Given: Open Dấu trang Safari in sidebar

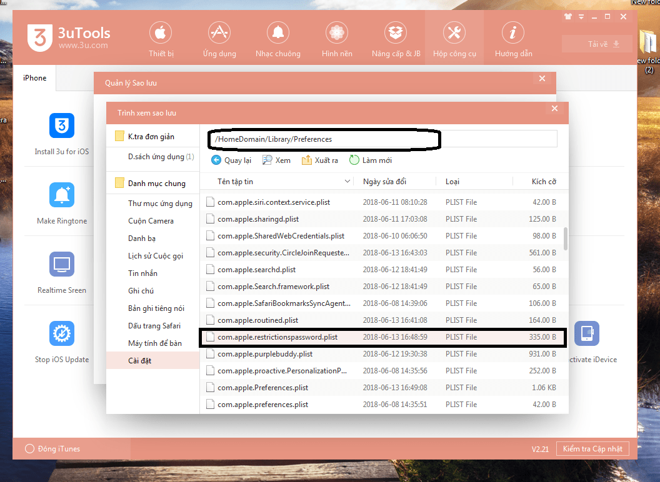Looking at the screenshot, I should (154, 326).
